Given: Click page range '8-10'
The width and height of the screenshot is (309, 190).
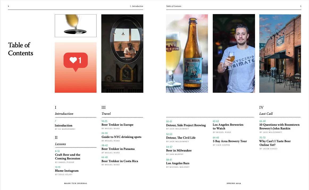Looking at the screenshot, I should click(57, 151).
